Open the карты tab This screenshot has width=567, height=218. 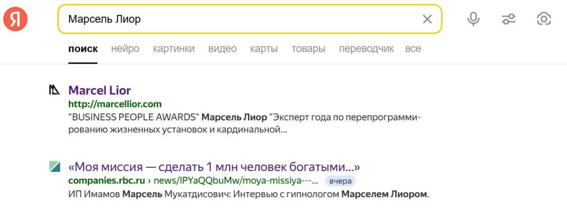coord(264,49)
